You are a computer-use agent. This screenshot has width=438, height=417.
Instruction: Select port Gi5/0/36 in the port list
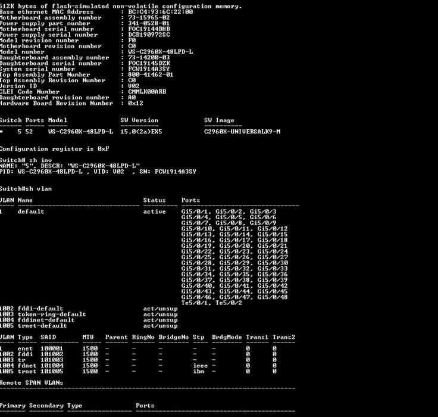pos(273,275)
